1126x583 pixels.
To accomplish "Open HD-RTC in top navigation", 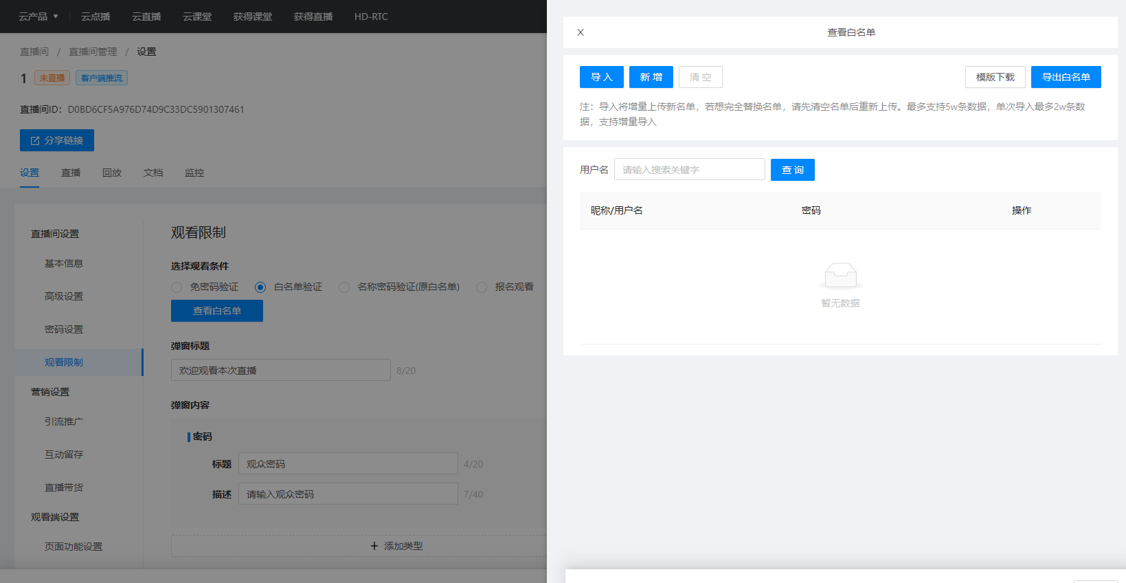I will pyautogui.click(x=371, y=16).
